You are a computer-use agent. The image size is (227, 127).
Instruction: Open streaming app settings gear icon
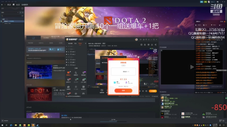pos(146,91)
